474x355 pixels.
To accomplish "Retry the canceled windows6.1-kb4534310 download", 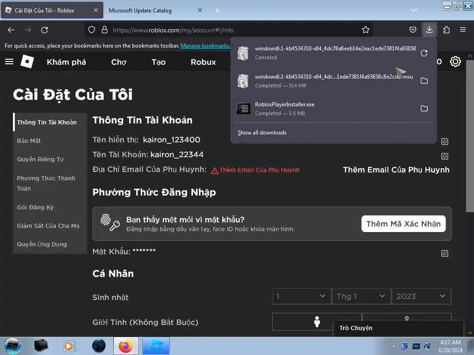I will click(x=424, y=53).
